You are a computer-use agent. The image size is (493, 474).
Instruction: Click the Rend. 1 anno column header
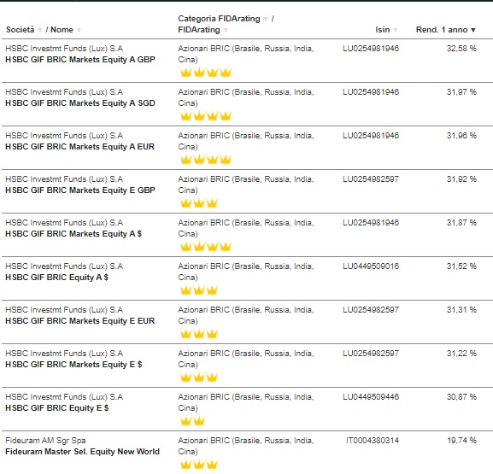(442, 30)
